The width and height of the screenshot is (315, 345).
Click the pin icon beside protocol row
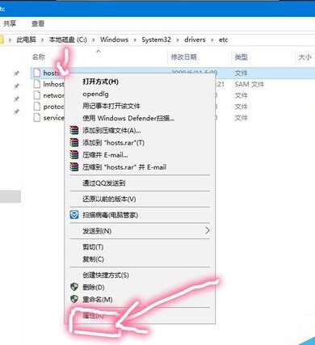point(17,111)
